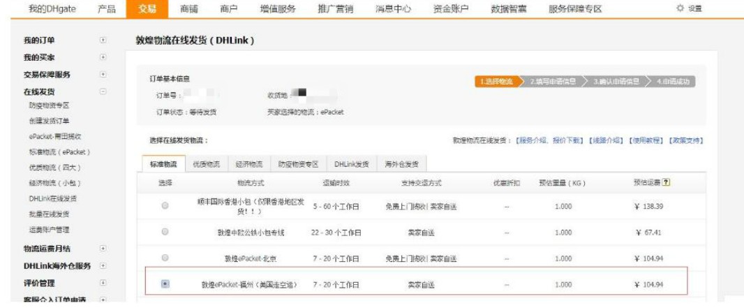The image size is (744, 308).
Task: Open 交易 top menu
Action: [147, 9]
